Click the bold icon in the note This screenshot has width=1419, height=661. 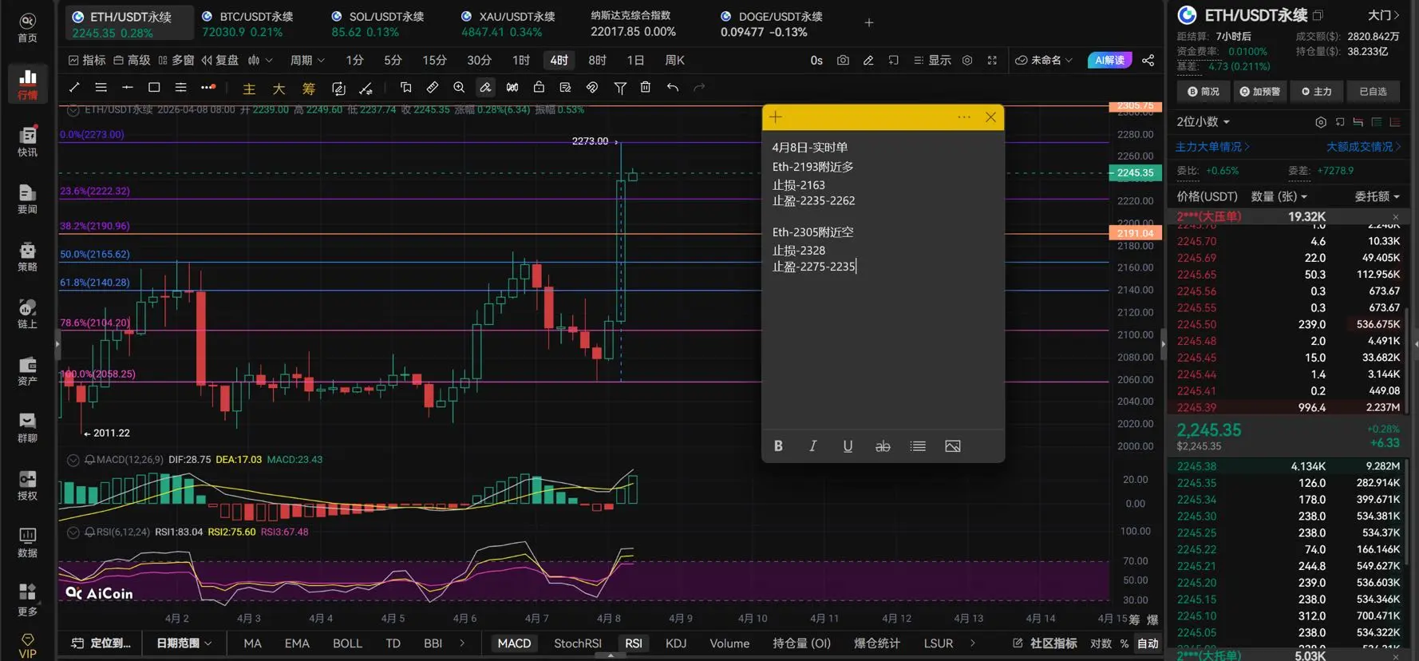point(778,446)
